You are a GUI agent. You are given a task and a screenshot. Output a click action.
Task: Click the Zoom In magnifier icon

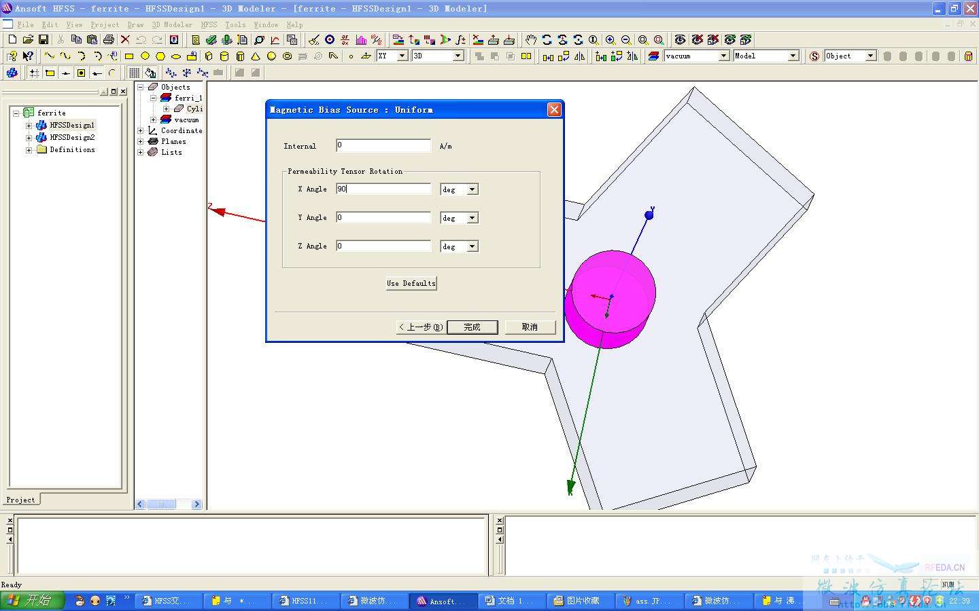pos(611,40)
